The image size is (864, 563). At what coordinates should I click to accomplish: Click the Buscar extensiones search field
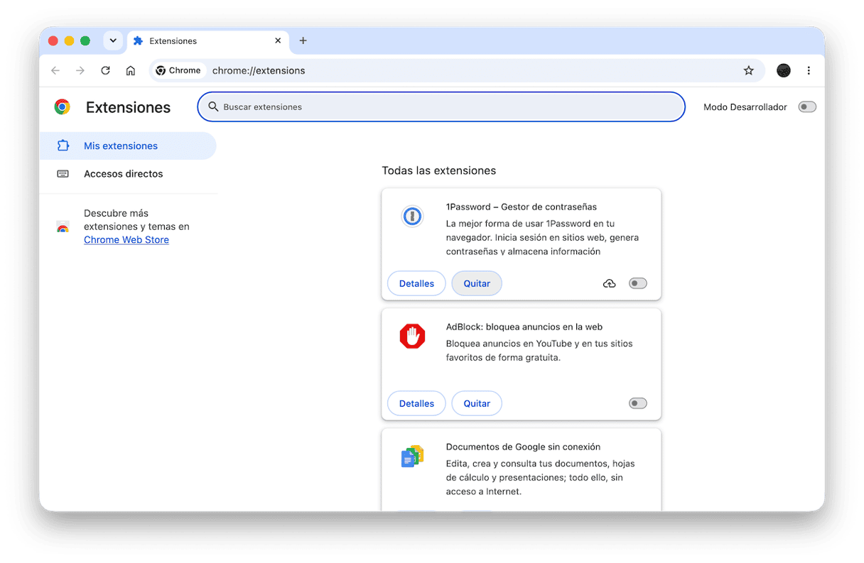441,106
